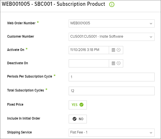Click the green info icon beside title
Image resolution: width=161 pixels, height=139 pixels.
coord(112,4)
